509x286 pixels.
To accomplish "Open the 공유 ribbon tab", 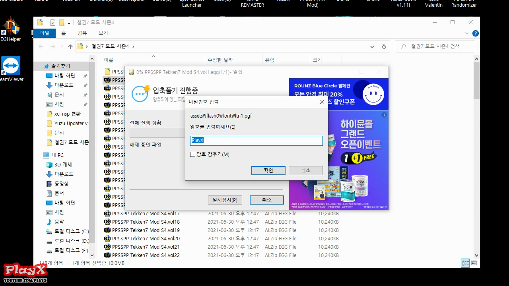I will [82, 33].
